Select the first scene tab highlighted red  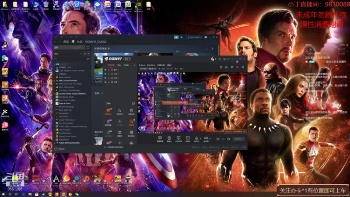click(x=111, y=65)
